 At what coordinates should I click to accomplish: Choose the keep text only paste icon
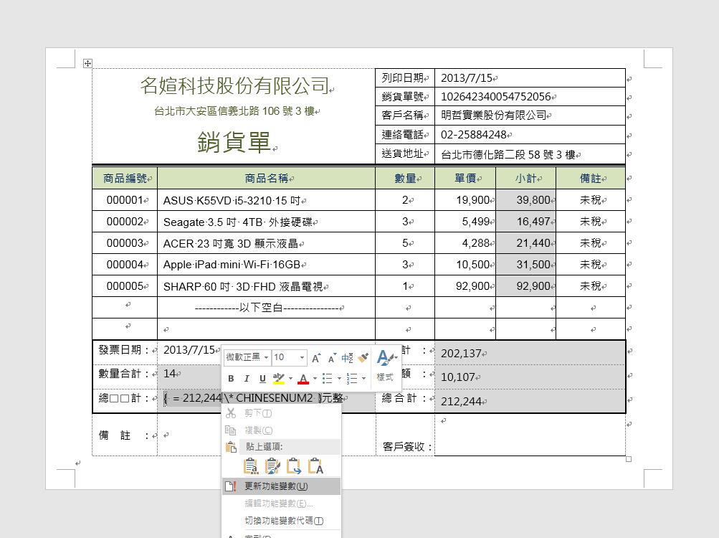315,466
